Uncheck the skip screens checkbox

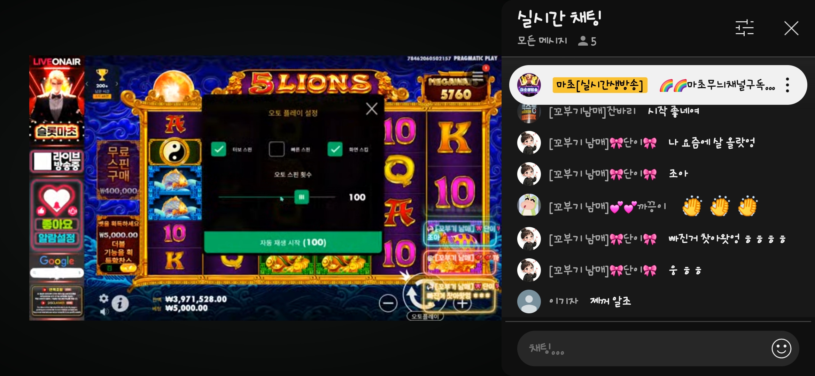tap(335, 149)
